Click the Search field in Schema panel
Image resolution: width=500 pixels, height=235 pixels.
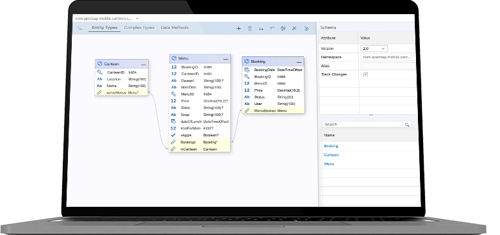[367, 124]
